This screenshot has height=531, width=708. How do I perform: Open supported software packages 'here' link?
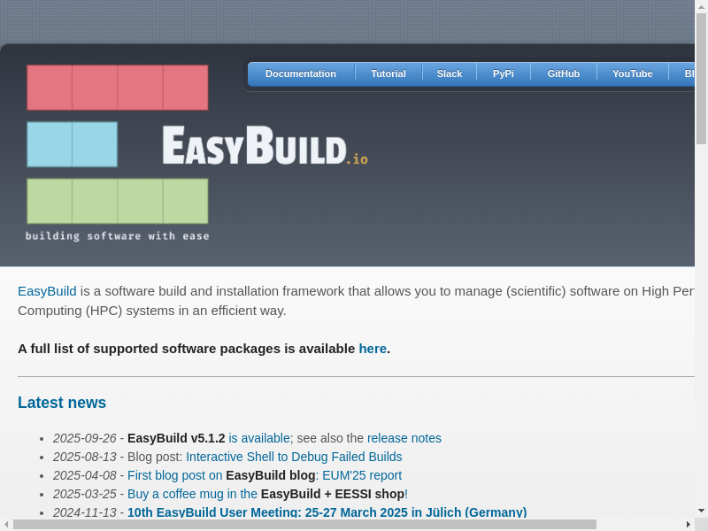(373, 349)
